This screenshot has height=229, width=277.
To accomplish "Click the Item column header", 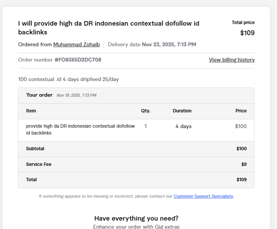I will click(31, 111).
